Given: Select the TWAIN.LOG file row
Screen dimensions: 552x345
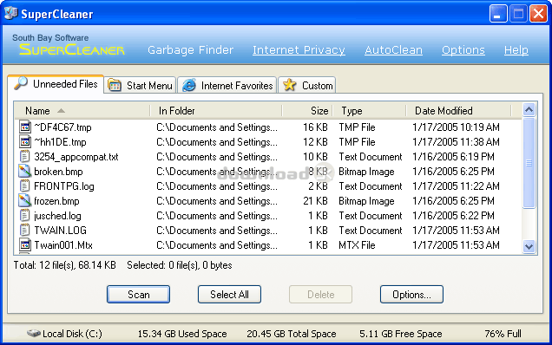Looking at the screenshot, I should [x=268, y=231].
